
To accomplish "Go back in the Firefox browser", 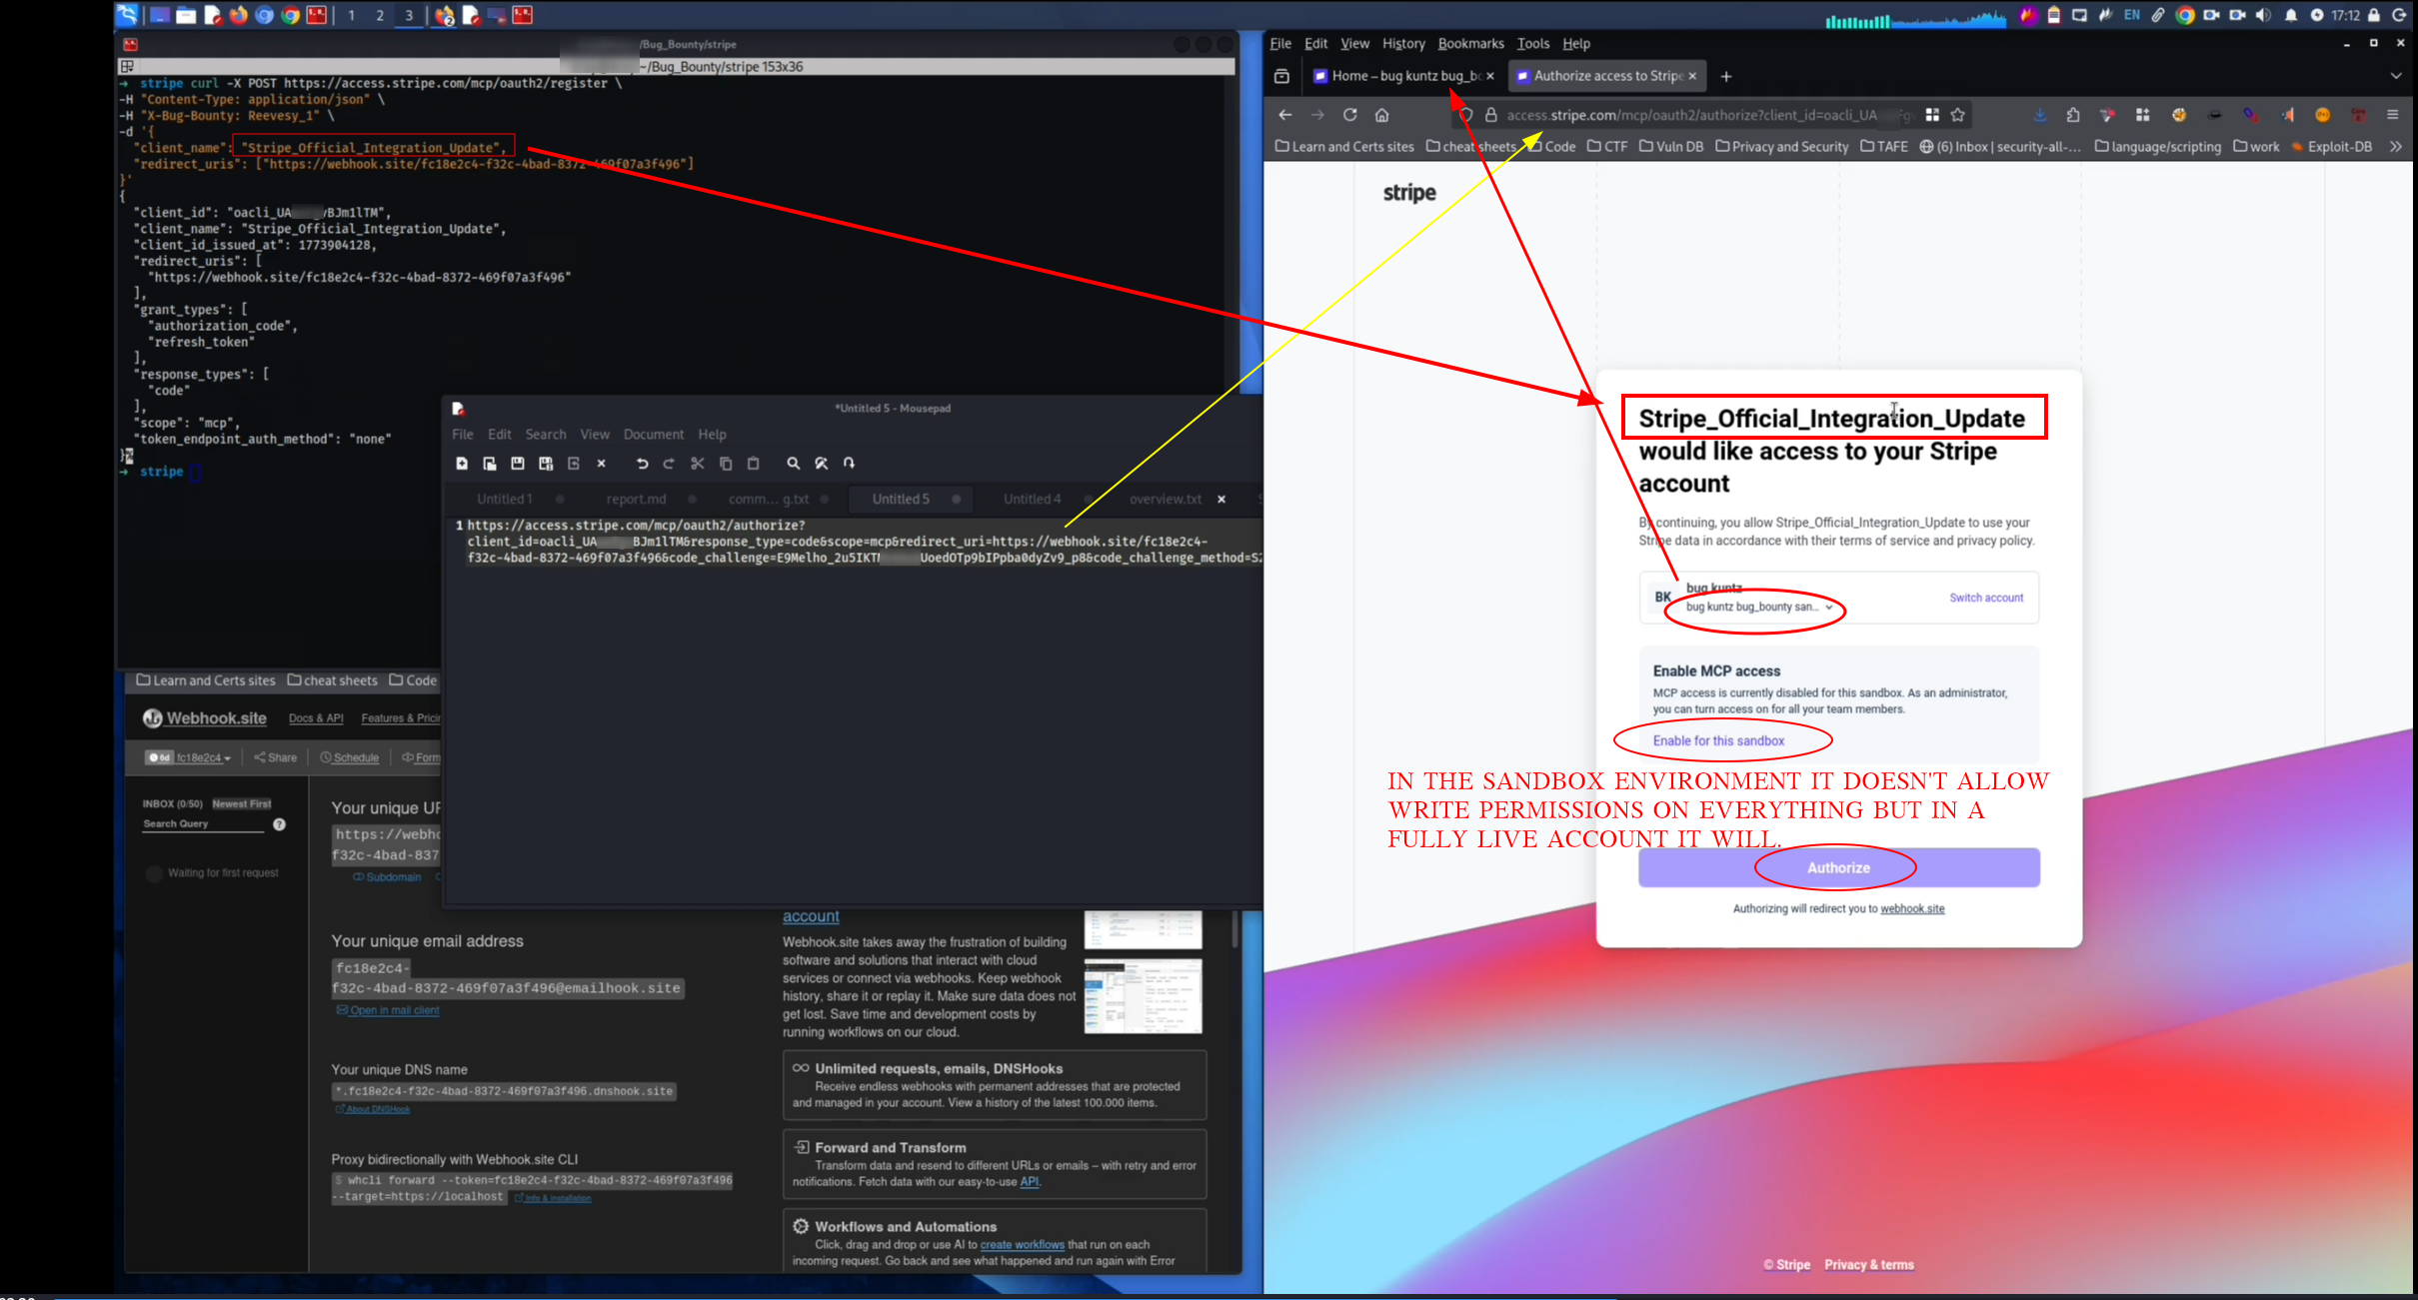I will [1285, 115].
